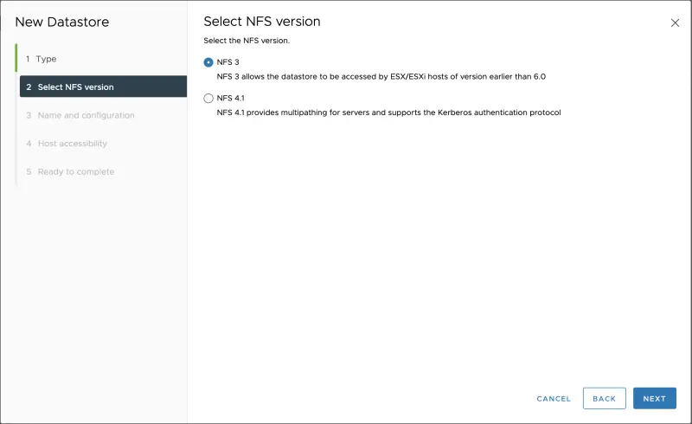Close the New Datastore dialog with X
Image resolution: width=692 pixels, height=424 pixels.
click(675, 23)
